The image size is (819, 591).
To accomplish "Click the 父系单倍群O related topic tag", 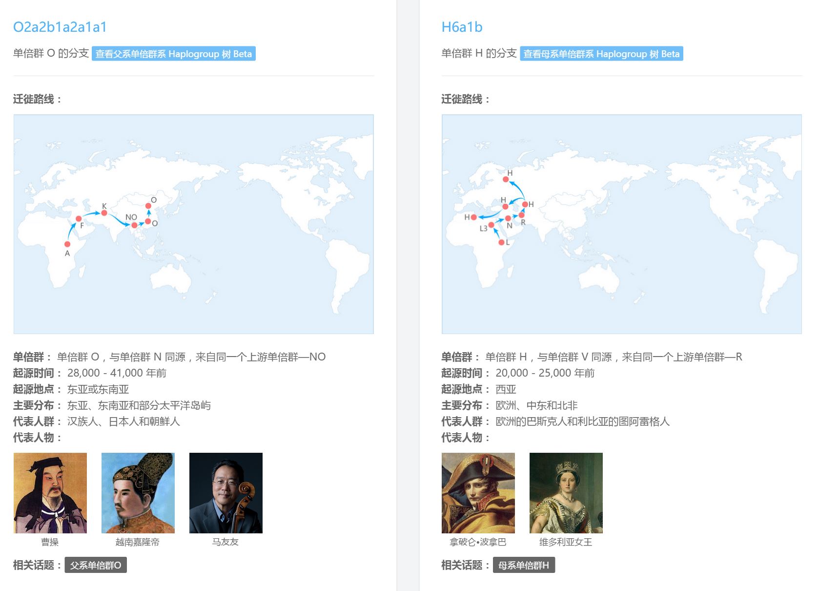I will [96, 565].
